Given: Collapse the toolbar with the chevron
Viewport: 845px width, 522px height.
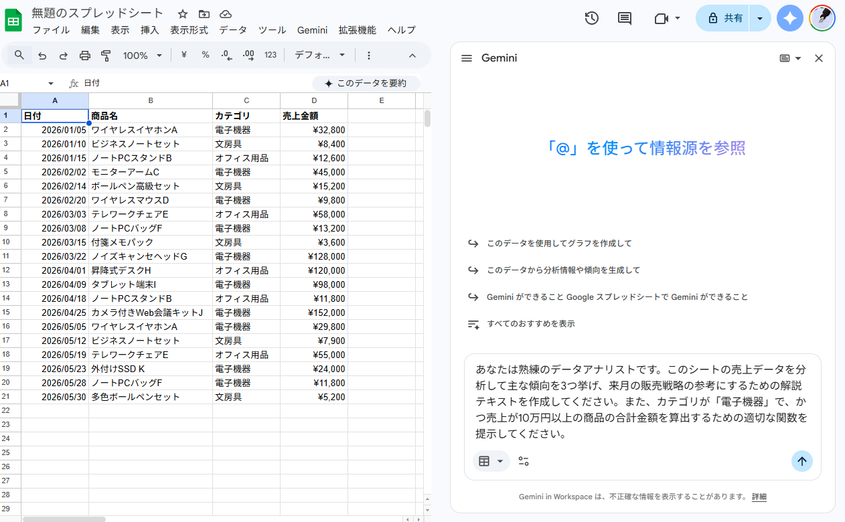Looking at the screenshot, I should pyautogui.click(x=412, y=56).
